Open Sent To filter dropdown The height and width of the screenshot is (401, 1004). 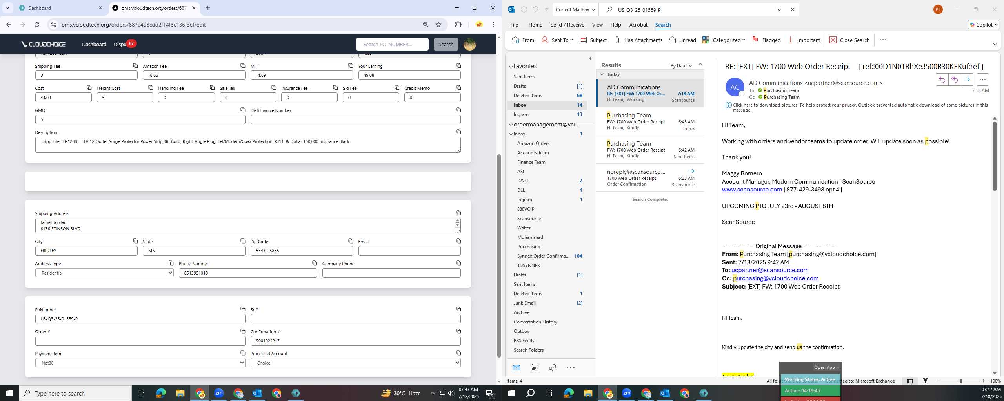[x=557, y=40]
